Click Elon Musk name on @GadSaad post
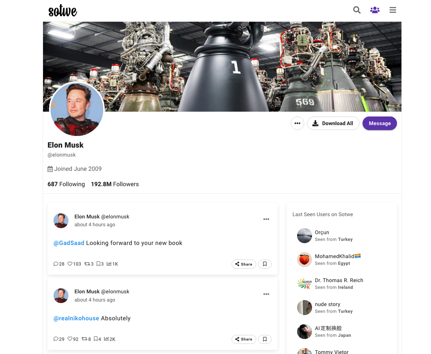 click(87, 217)
